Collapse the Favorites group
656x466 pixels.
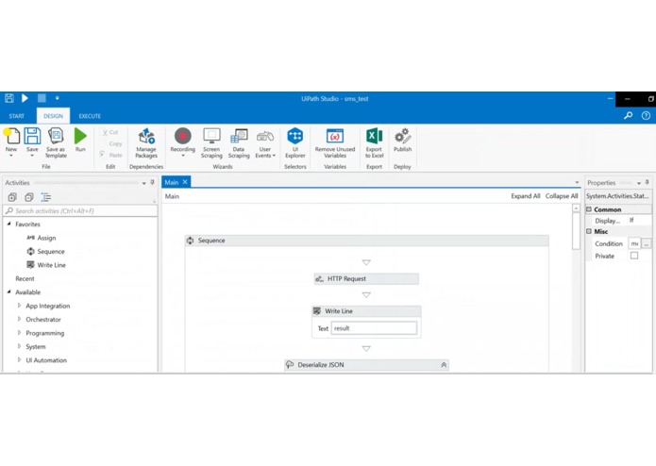[x=9, y=224]
